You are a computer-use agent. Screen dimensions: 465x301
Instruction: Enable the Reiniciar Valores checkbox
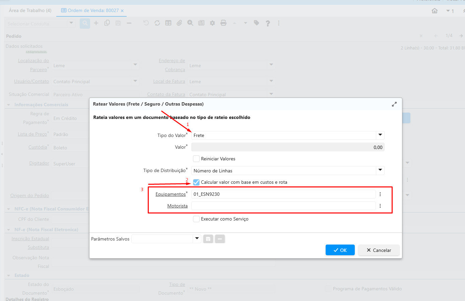pyautogui.click(x=196, y=159)
